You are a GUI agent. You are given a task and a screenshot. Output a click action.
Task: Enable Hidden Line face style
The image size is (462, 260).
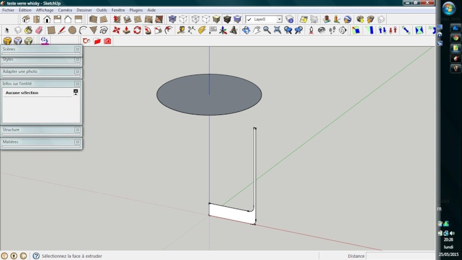206,20
